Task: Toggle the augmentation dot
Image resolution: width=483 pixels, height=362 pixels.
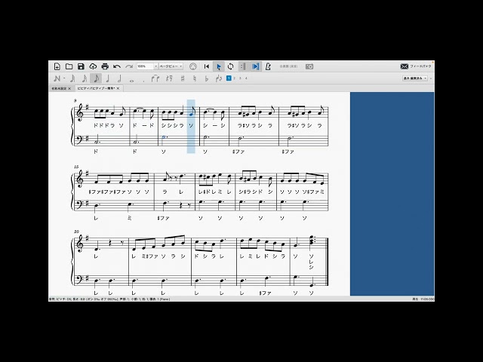Action: (143, 81)
